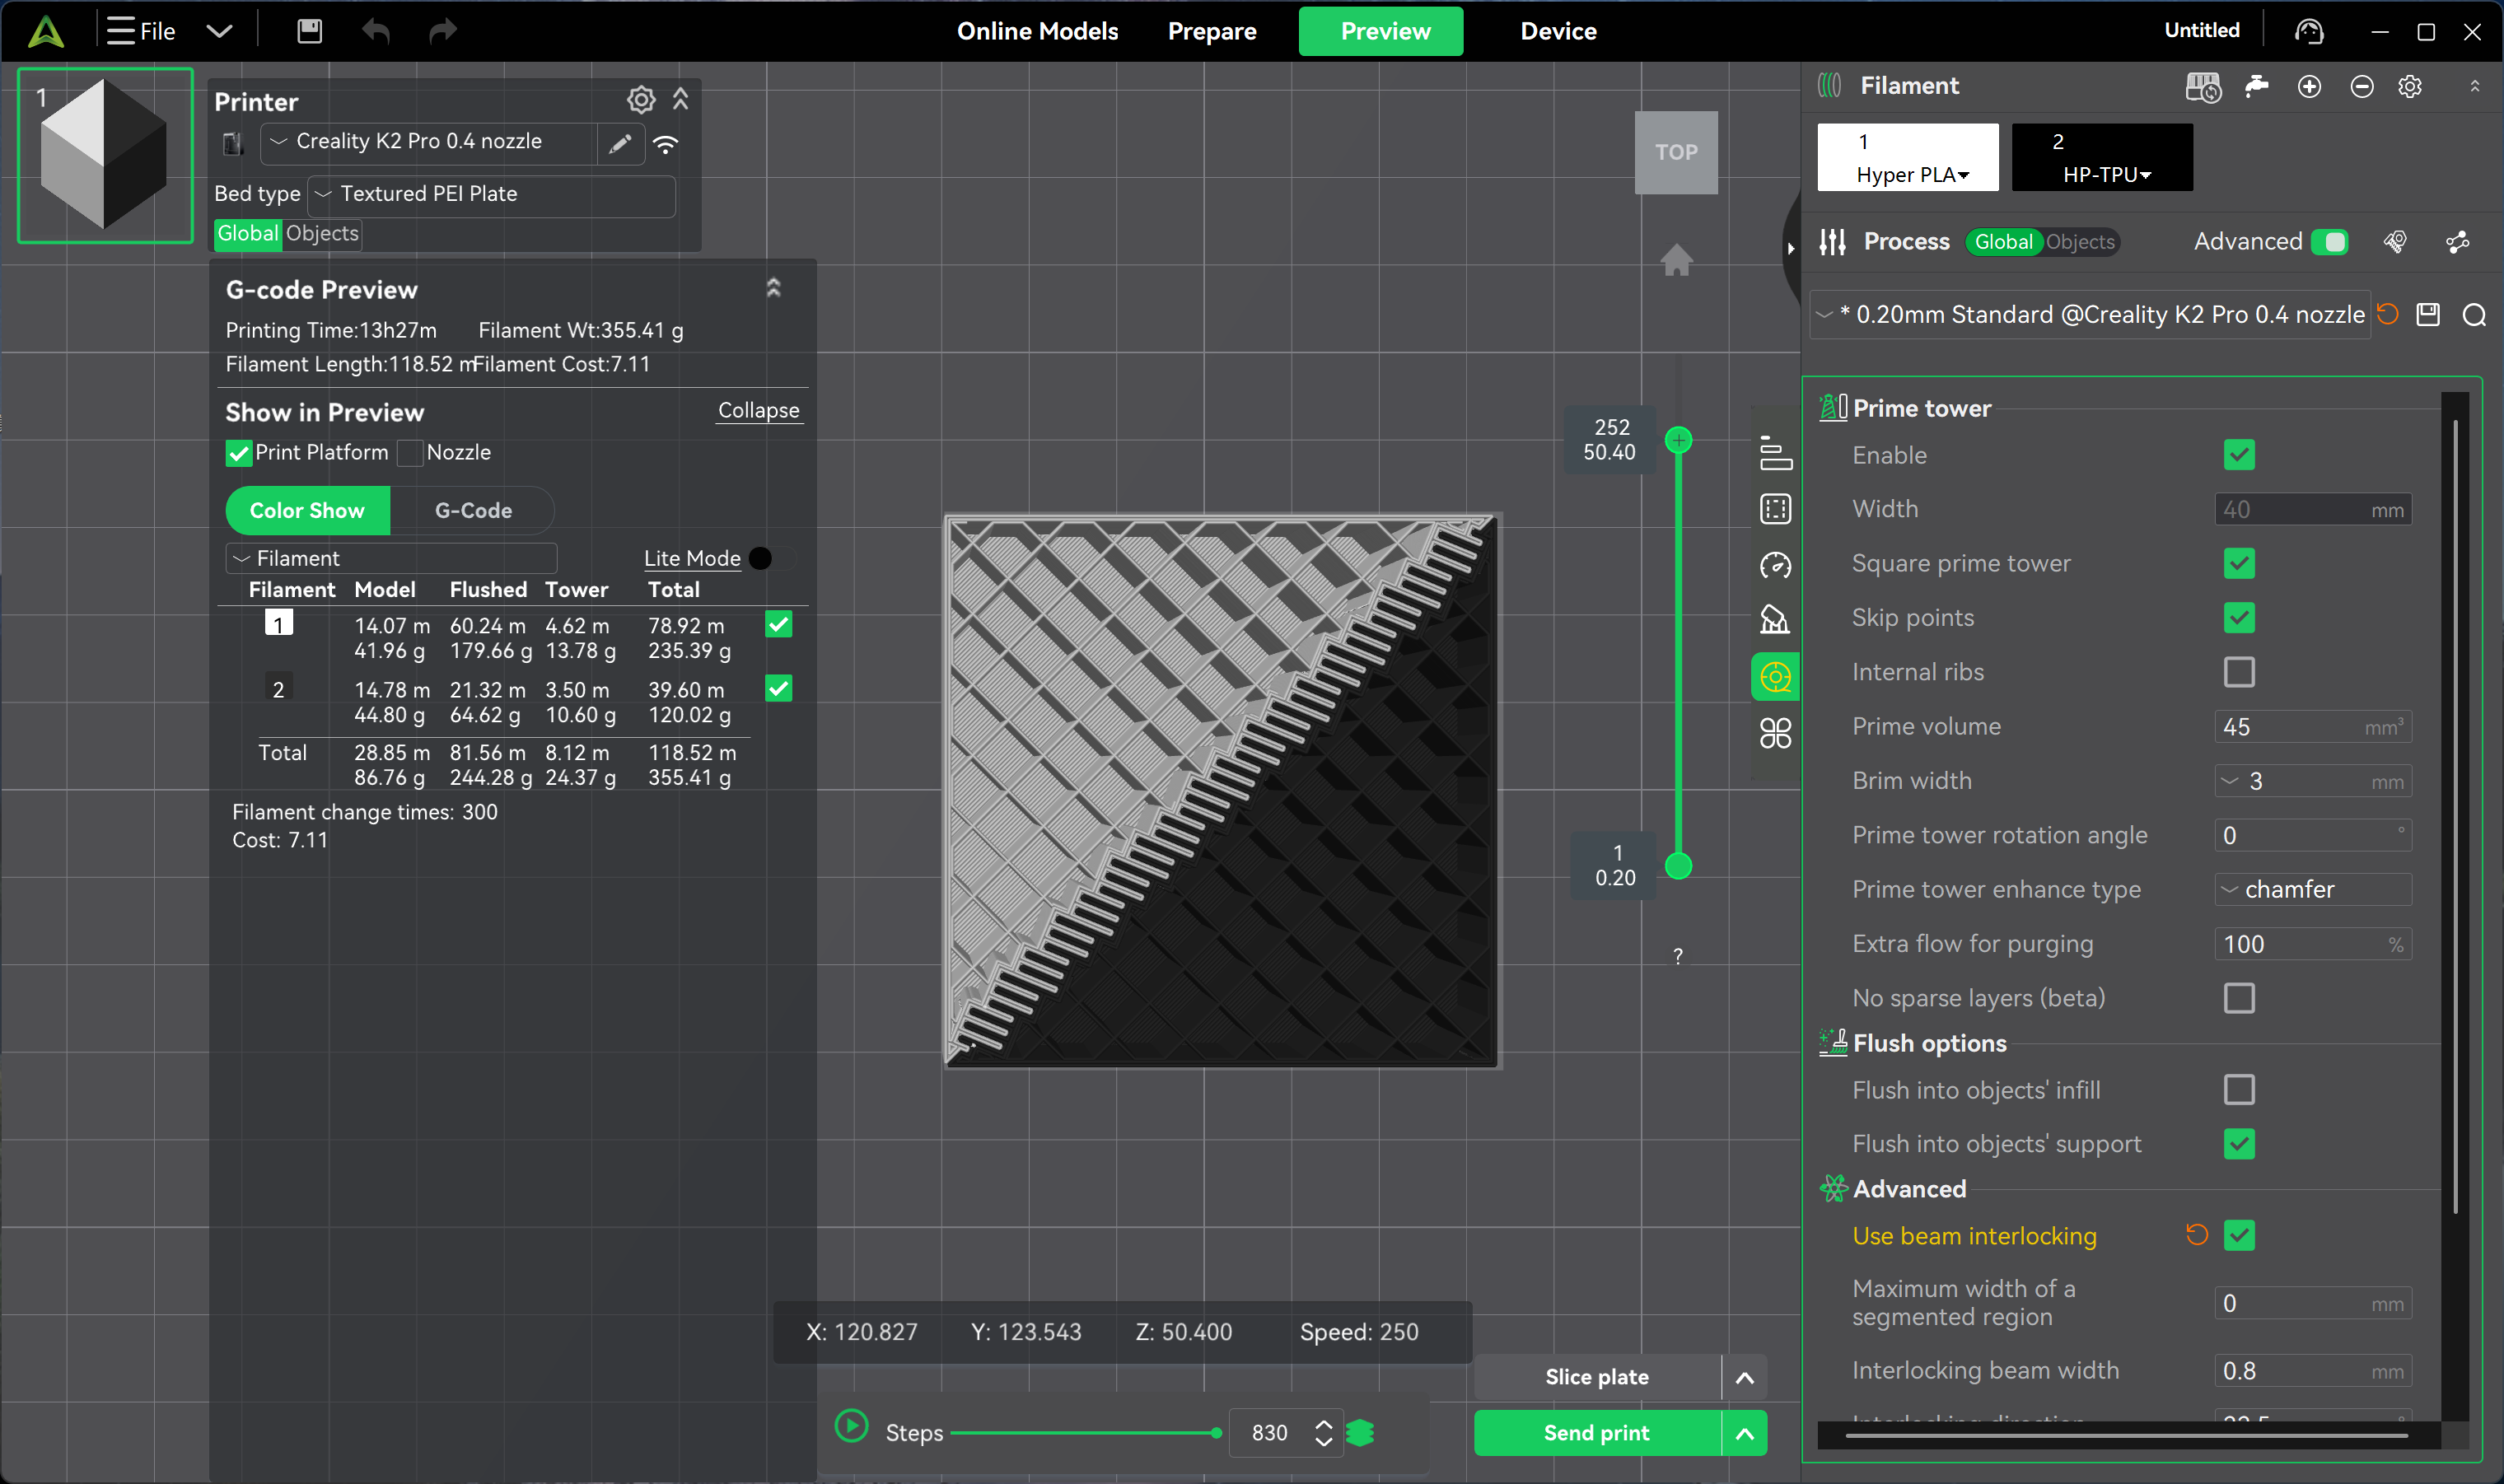
Task: Open the Prime tower enhance type dropdown
Action: click(2313, 890)
